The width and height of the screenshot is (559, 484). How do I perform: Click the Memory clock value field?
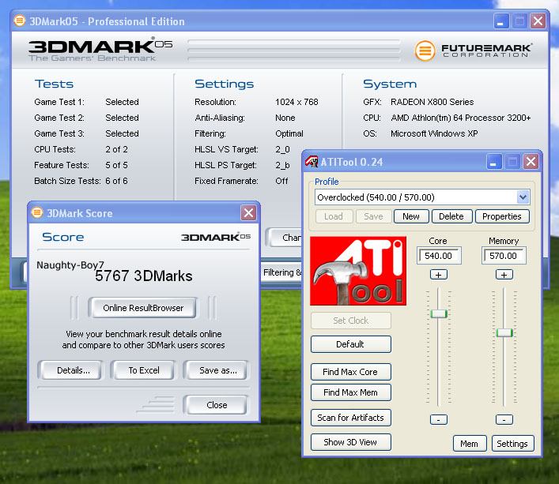[504, 256]
